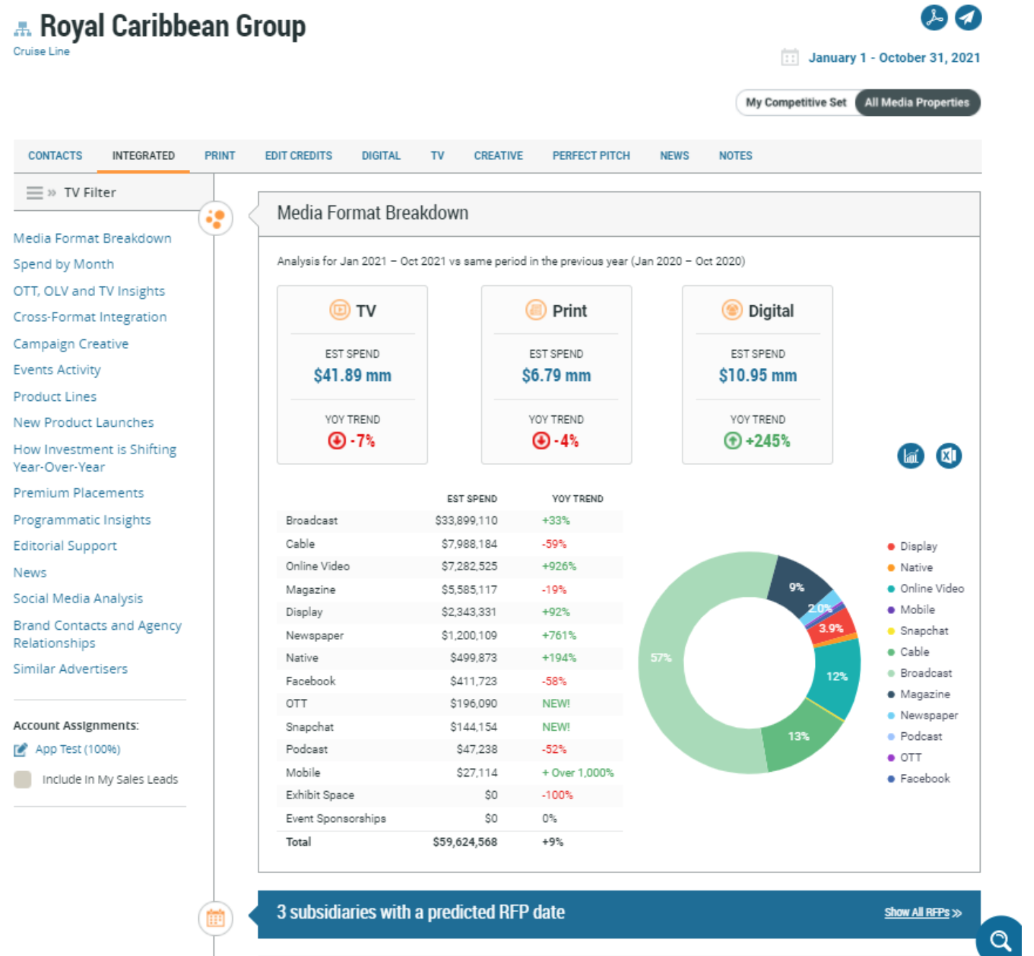Image resolution: width=1034 pixels, height=956 pixels.
Task: Click the organization hierarchy icon beside Royal Caribbean Group
Action: tap(22, 29)
